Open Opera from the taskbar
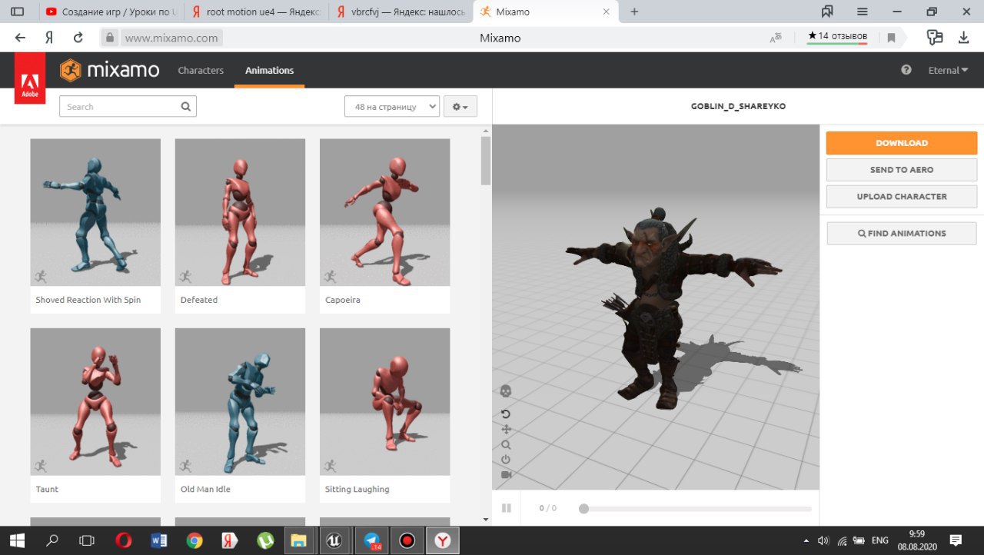 click(x=123, y=540)
